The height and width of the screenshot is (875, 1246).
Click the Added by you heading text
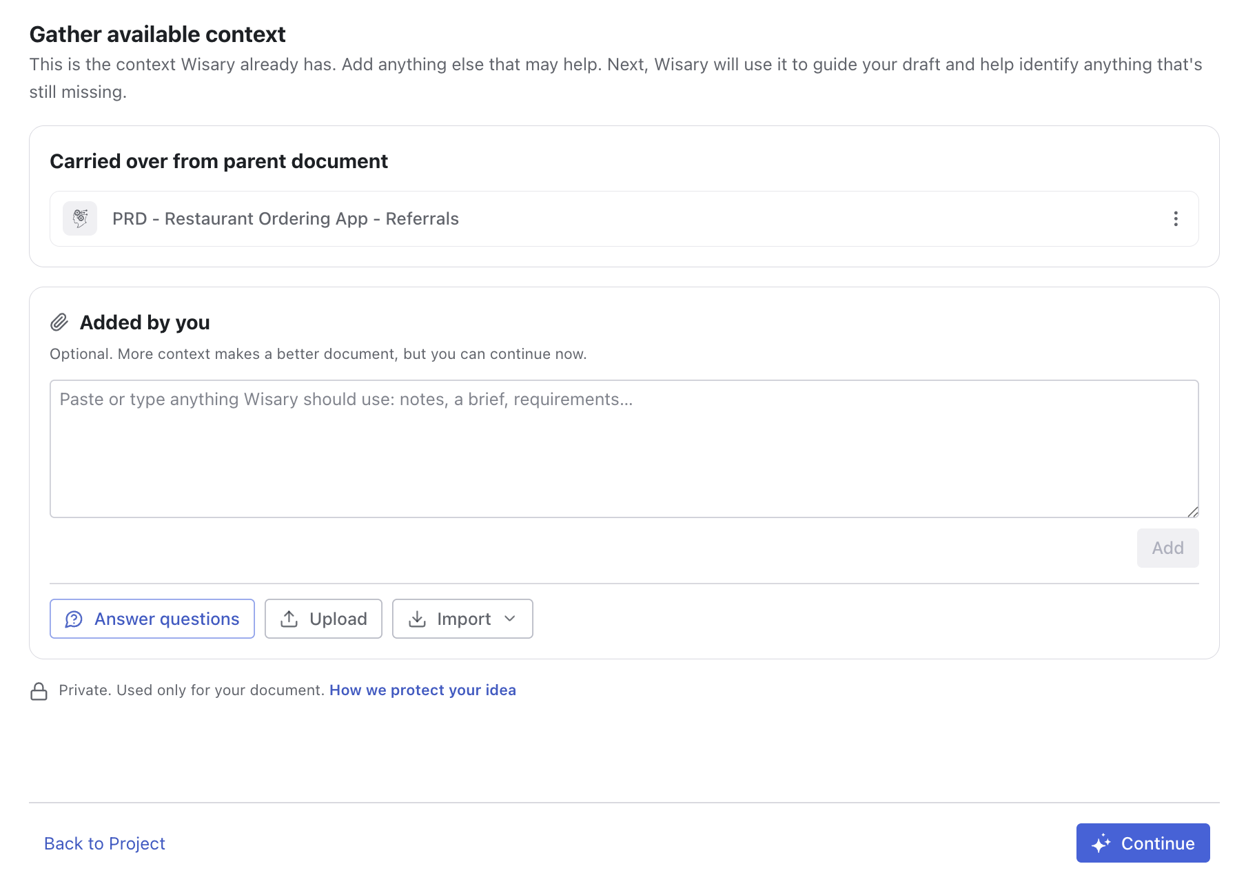click(x=145, y=322)
